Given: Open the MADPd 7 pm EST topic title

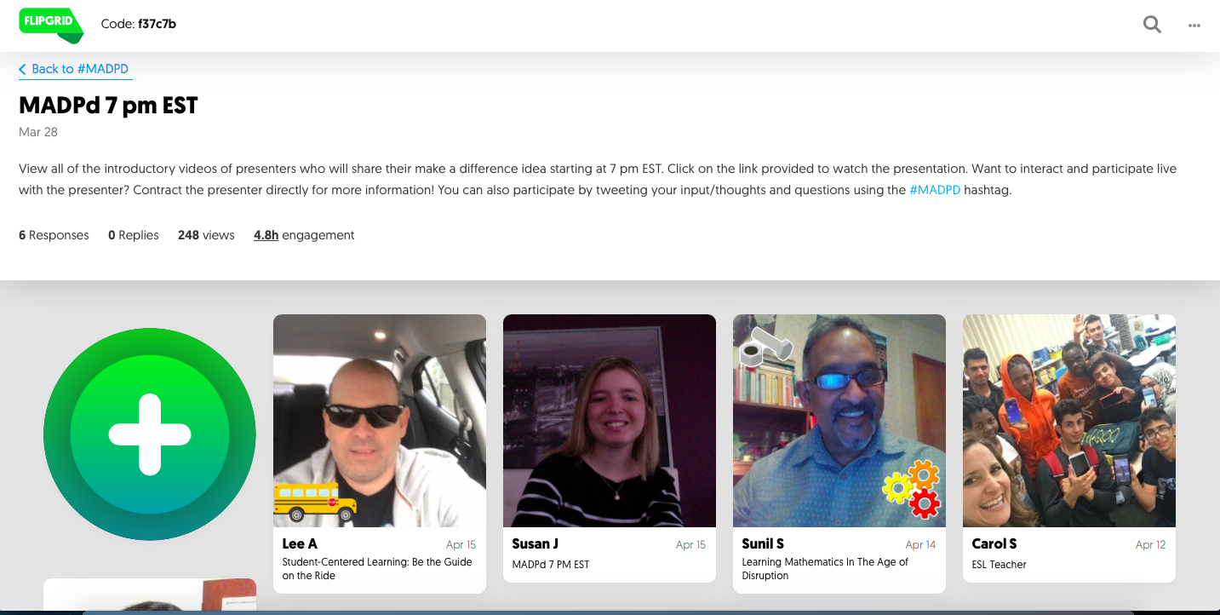Looking at the screenshot, I should click(x=108, y=105).
